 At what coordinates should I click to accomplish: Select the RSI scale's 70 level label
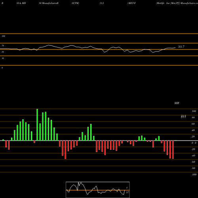[x=3, y=46]
